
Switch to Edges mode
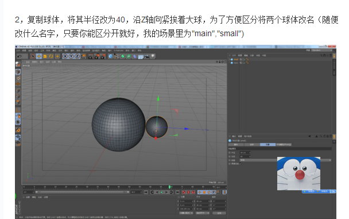pyautogui.click(x=18, y=96)
